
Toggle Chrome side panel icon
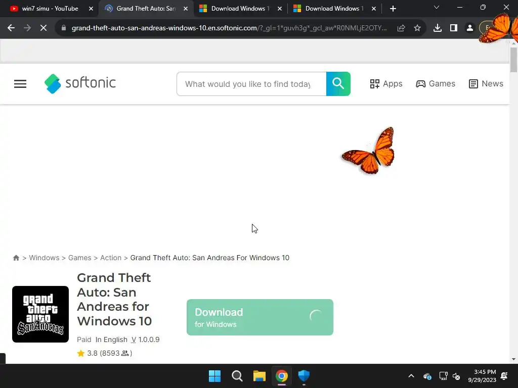[x=454, y=28]
